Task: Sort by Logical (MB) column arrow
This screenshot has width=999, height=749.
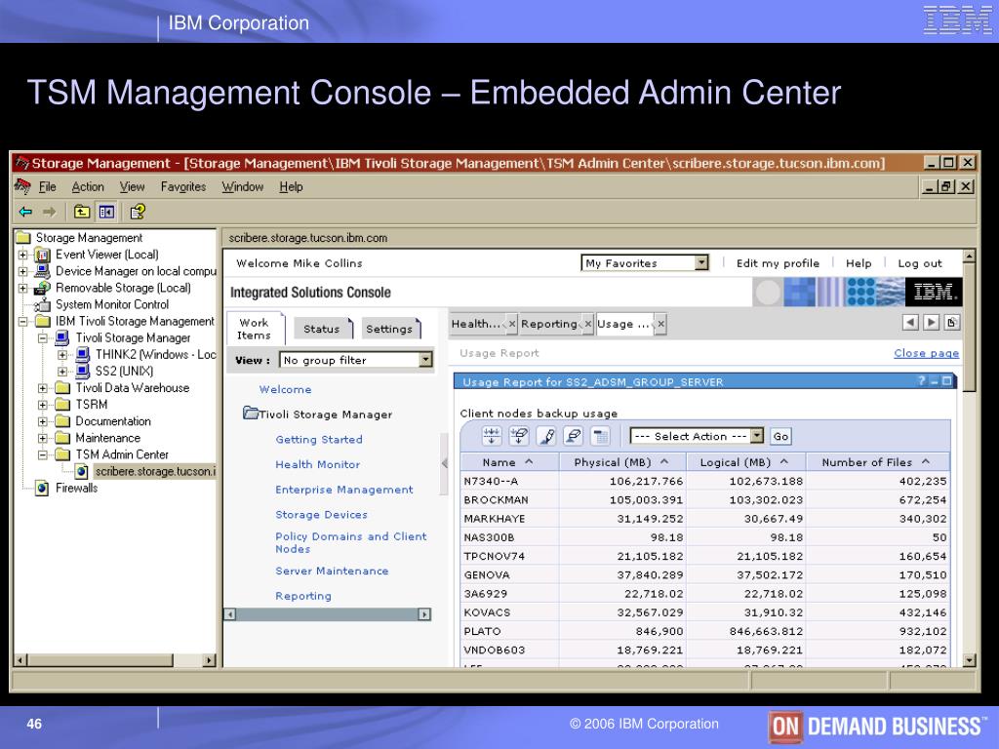Action: click(x=784, y=461)
